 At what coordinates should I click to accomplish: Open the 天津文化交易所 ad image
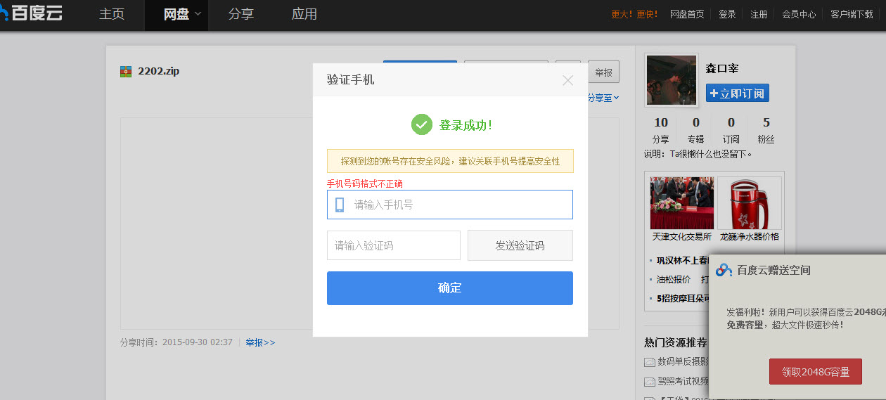682,202
